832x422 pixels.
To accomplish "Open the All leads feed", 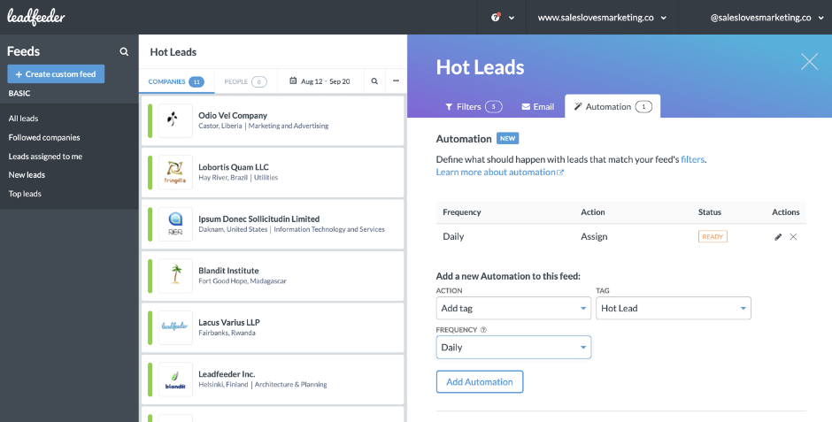I will click(x=23, y=119).
